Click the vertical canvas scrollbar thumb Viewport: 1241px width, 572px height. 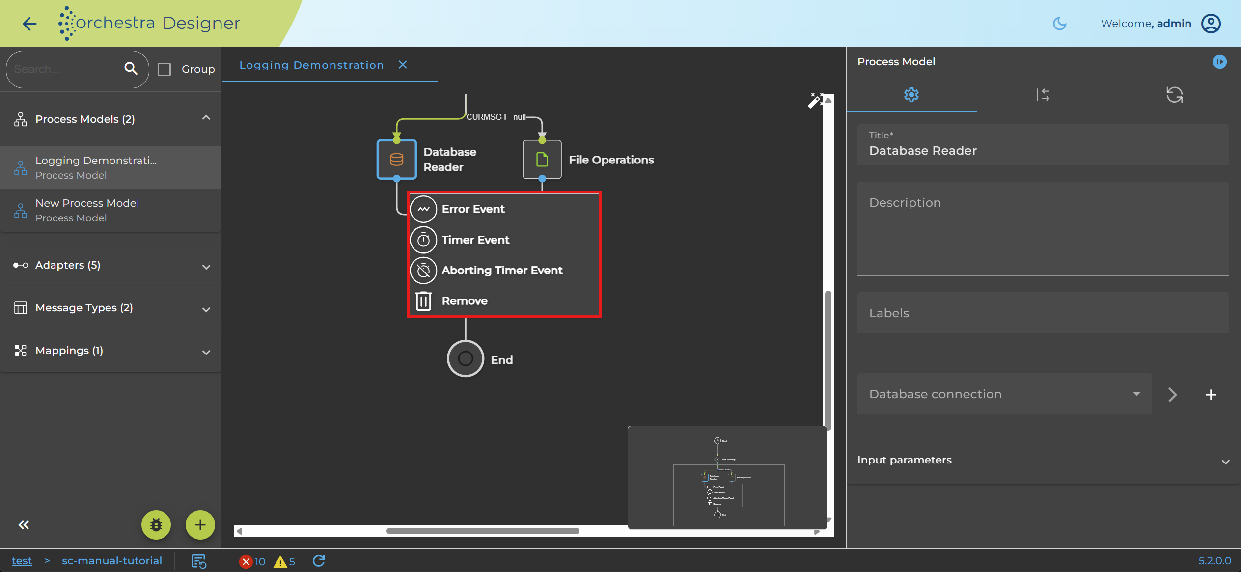click(828, 360)
